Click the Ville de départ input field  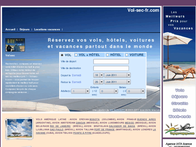pyautogui.click(x=111, y=61)
